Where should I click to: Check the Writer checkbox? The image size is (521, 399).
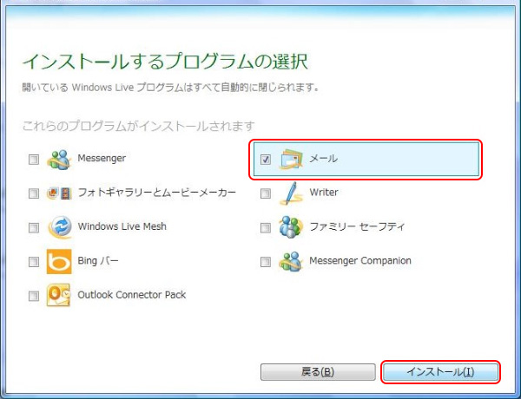(x=266, y=193)
